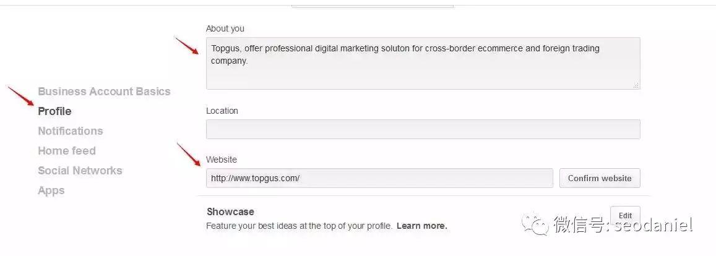The image size is (716, 256).
Task: Switch to the Social Networks section
Action: point(80,171)
